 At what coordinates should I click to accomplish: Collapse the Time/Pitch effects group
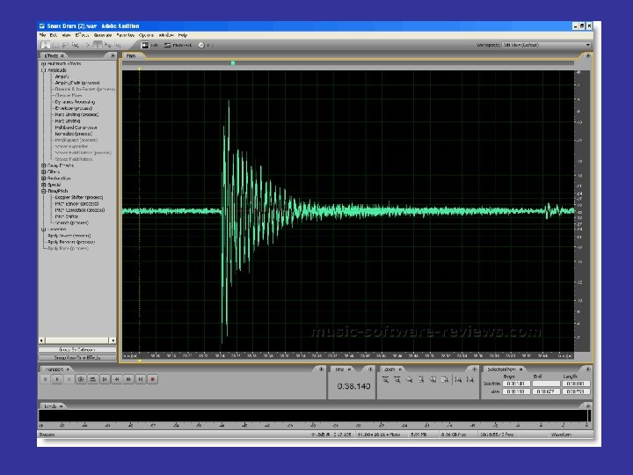pyautogui.click(x=44, y=191)
